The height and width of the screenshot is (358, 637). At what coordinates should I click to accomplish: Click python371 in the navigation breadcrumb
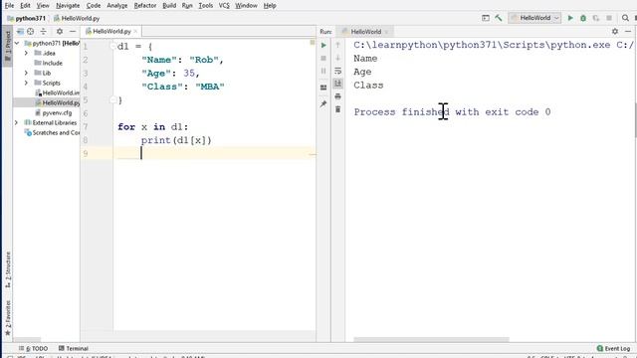[x=27, y=18]
